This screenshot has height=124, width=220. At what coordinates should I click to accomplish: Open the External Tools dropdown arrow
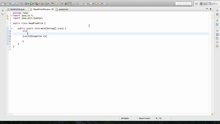(x=39, y=4)
